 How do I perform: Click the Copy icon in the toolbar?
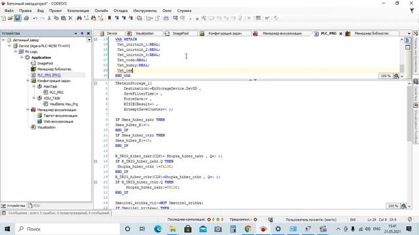[56, 18]
